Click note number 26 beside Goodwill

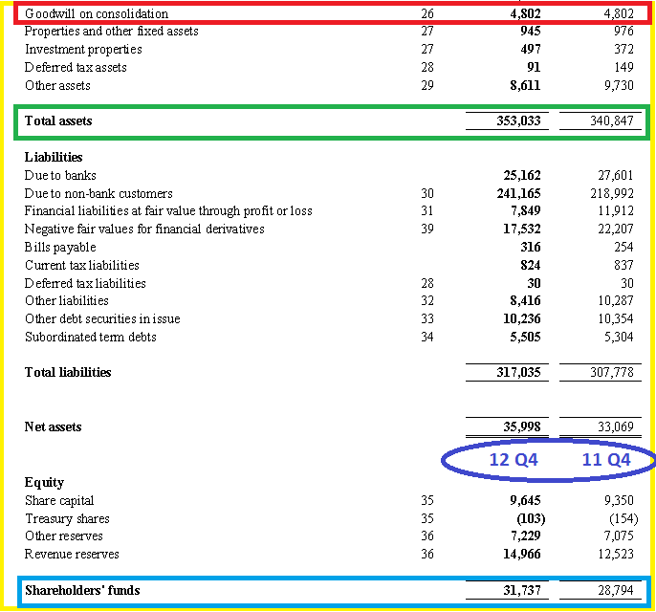(427, 13)
